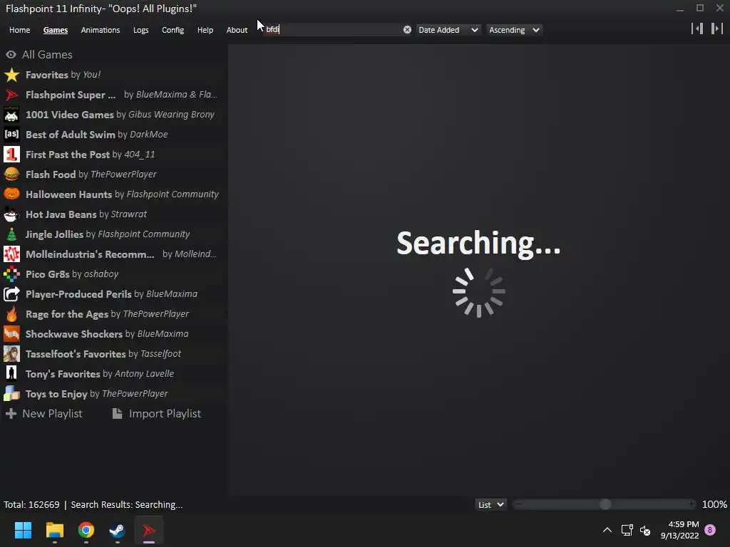
Task: Click the minus end of the scale slider
Action: [519, 504]
